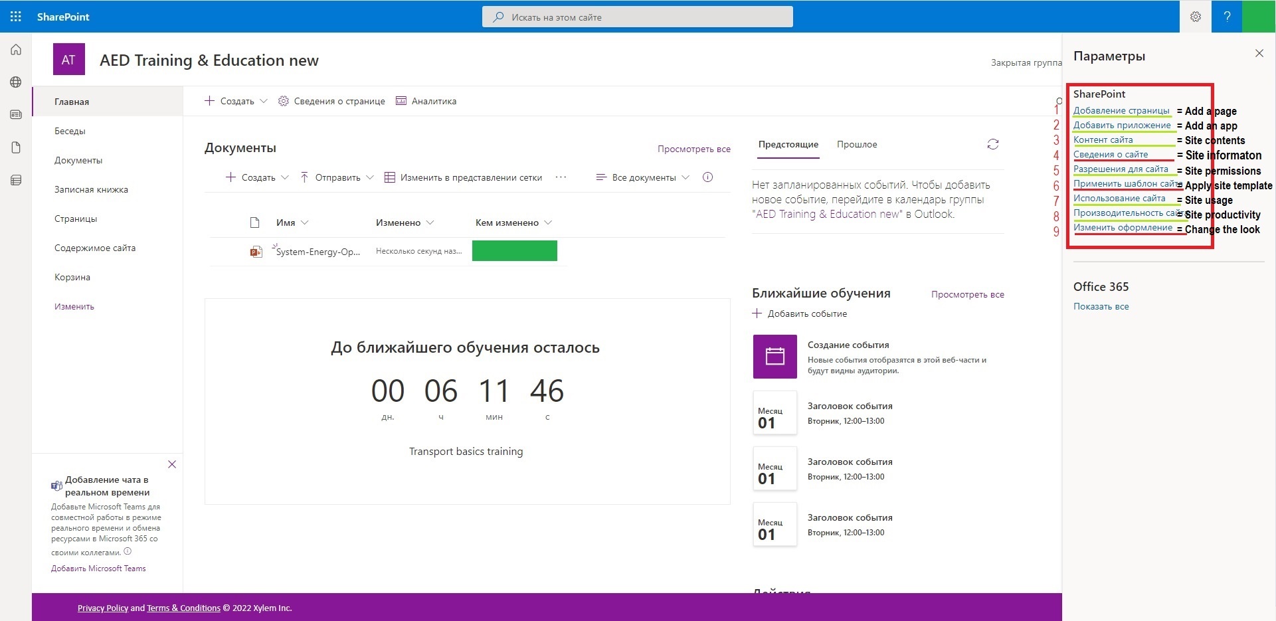Open the My lists icon in left rail
The height and width of the screenshot is (621, 1276).
click(x=16, y=180)
